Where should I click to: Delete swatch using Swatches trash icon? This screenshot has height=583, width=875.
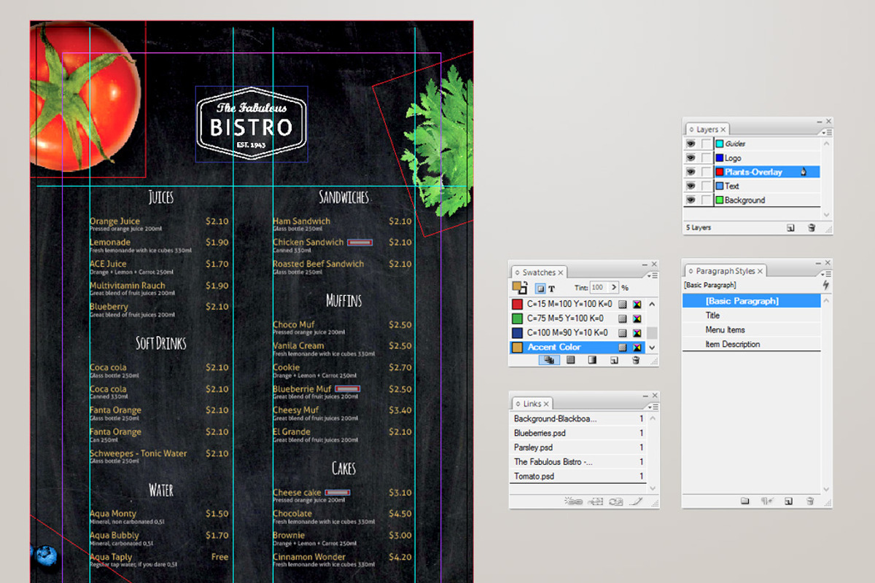(635, 360)
